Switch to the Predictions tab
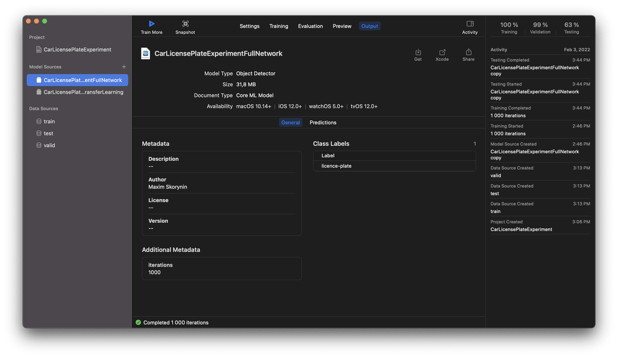Viewport: 618px width, 358px height. (323, 122)
